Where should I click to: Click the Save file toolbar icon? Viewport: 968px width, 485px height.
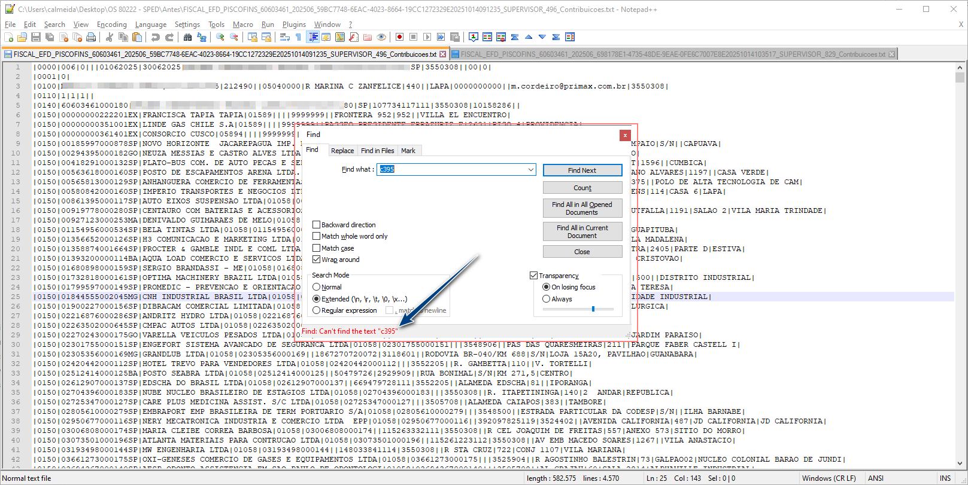(x=36, y=37)
